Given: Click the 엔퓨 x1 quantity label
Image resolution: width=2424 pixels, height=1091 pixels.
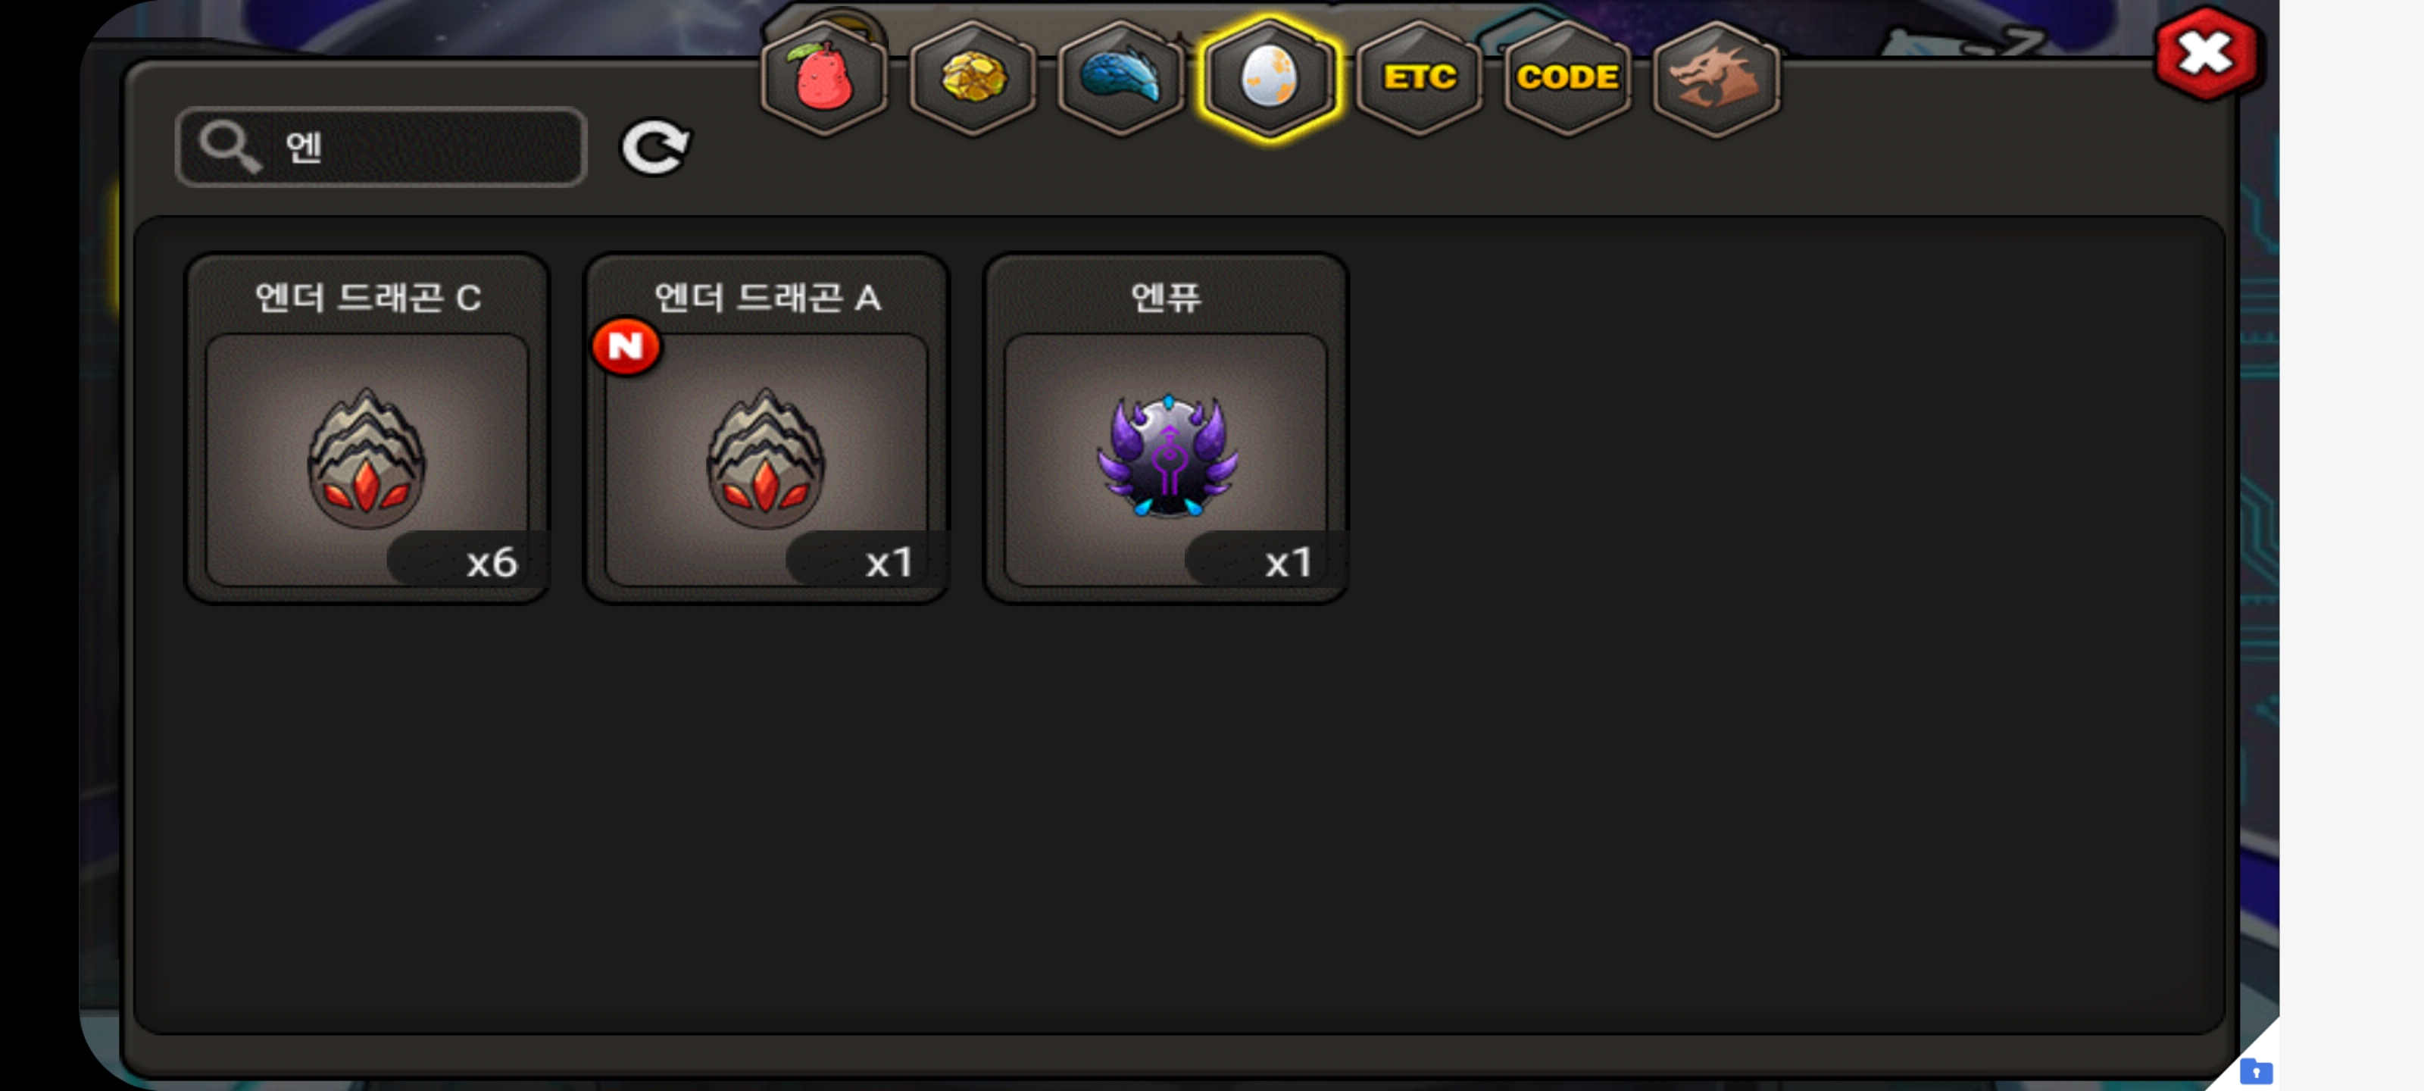Looking at the screenshot, I should click(1289, 562).
